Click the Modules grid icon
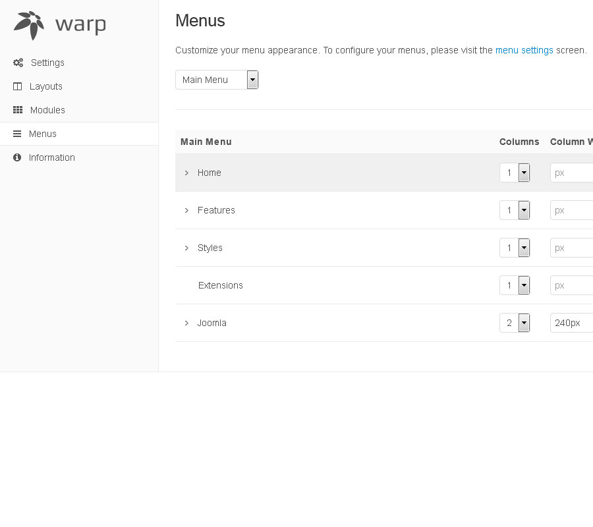 18,110
